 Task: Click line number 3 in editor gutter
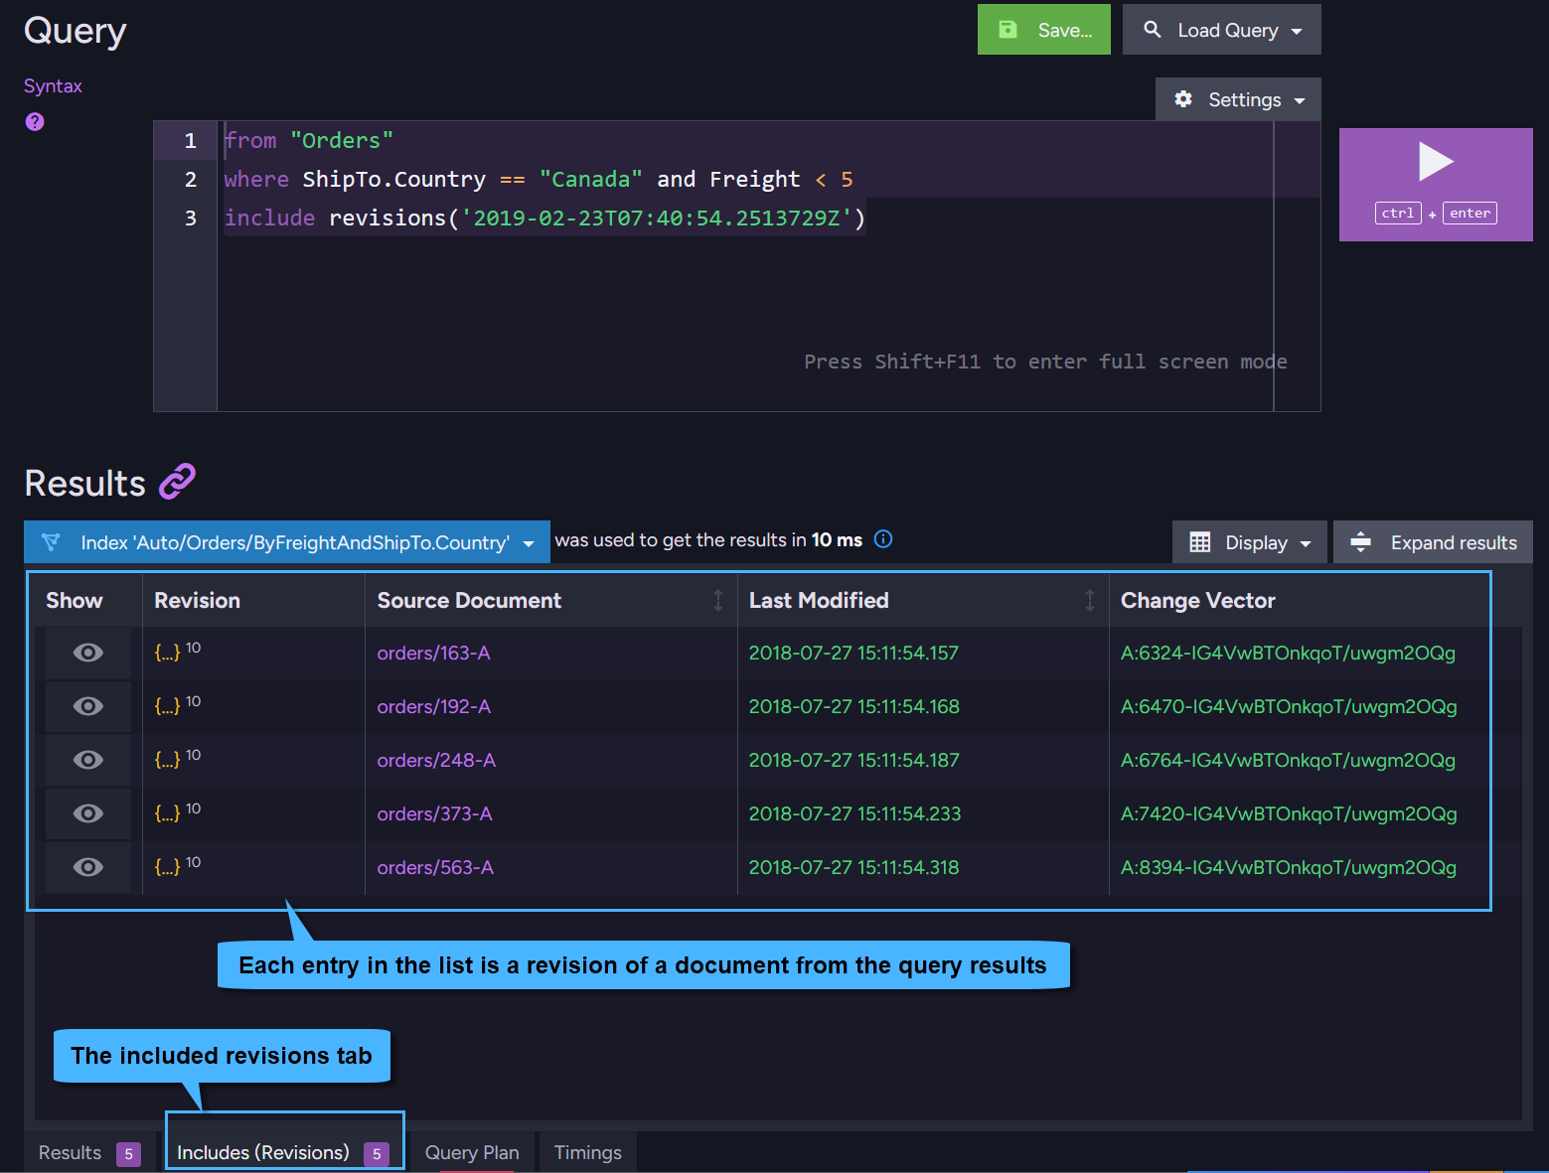click(190, 218)
